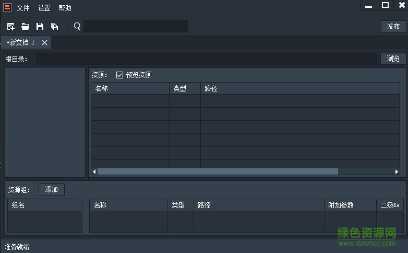Click the resource list horizontal scrollbar thumb
This screenshot has width=408, height=253.
click(218, 171)
